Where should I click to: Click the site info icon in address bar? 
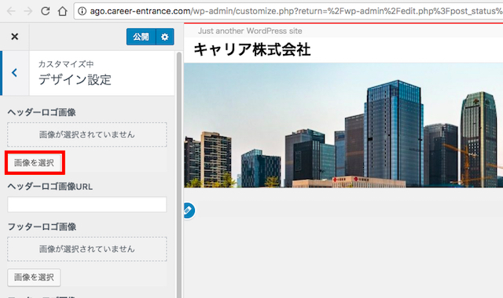pyautogui.click(x=82, y=11)
